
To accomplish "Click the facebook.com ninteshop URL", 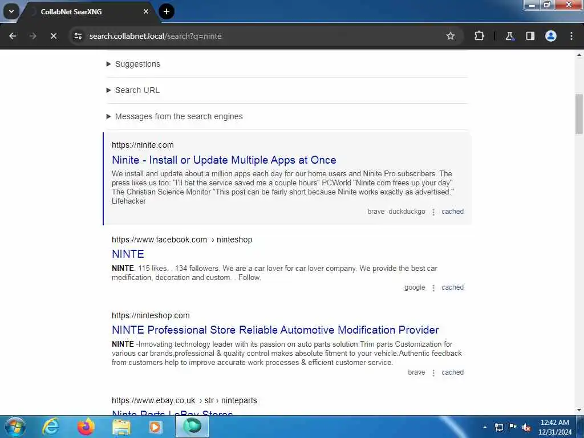I will (182, 240).
